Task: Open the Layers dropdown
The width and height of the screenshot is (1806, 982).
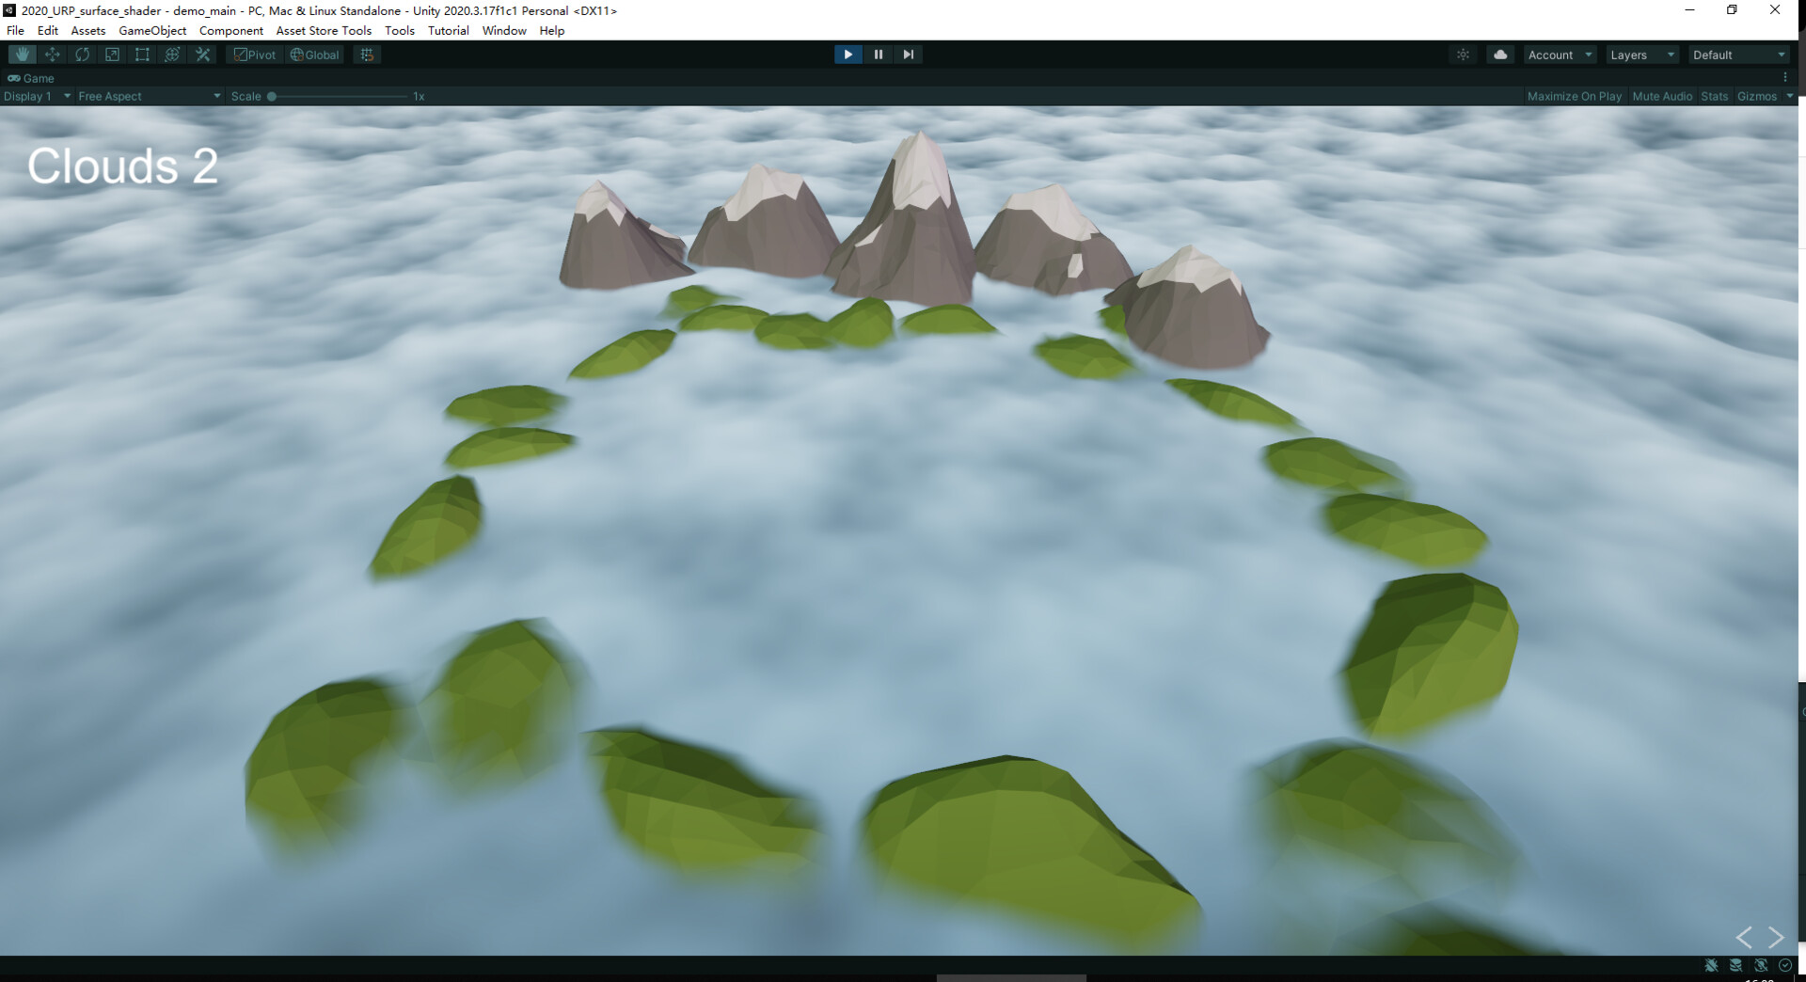Action: (1640, 54)
